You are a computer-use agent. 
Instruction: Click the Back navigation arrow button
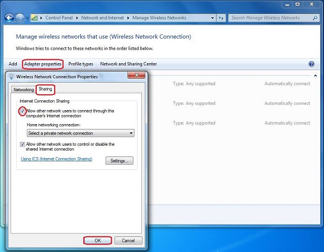9,18
